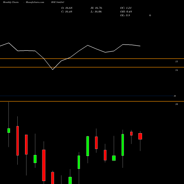Click the open value "O: 16.68"

(67, 8)
